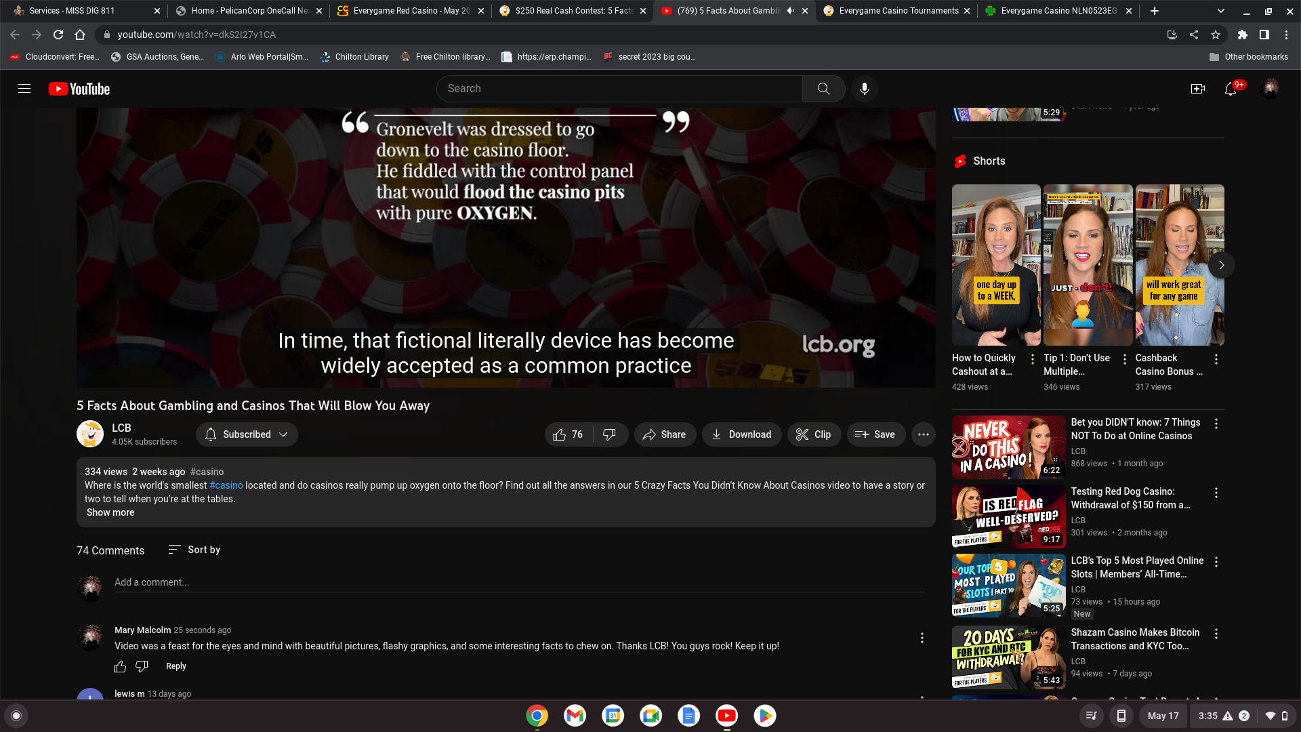Open a new Chrome tab

(x=1154, y=11)
